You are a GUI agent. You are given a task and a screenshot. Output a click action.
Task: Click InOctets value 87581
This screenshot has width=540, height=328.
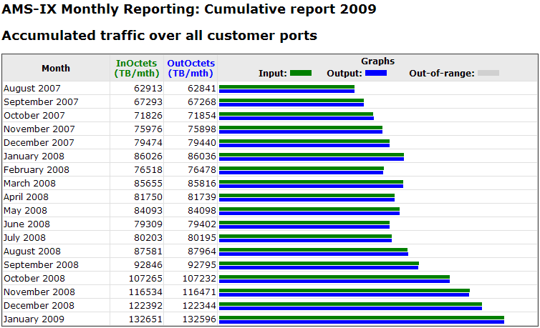(148, 252)
